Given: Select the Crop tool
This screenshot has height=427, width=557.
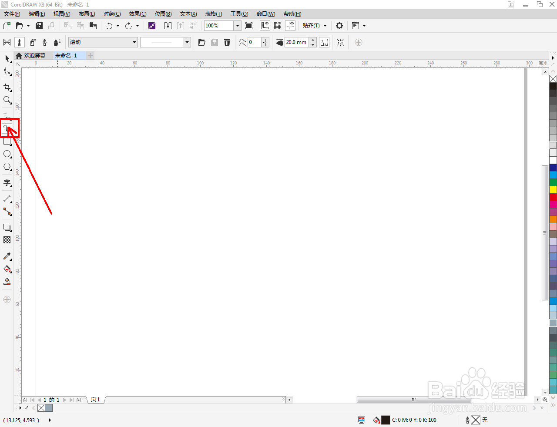Looking at the screenshot, I should (7, 87).
